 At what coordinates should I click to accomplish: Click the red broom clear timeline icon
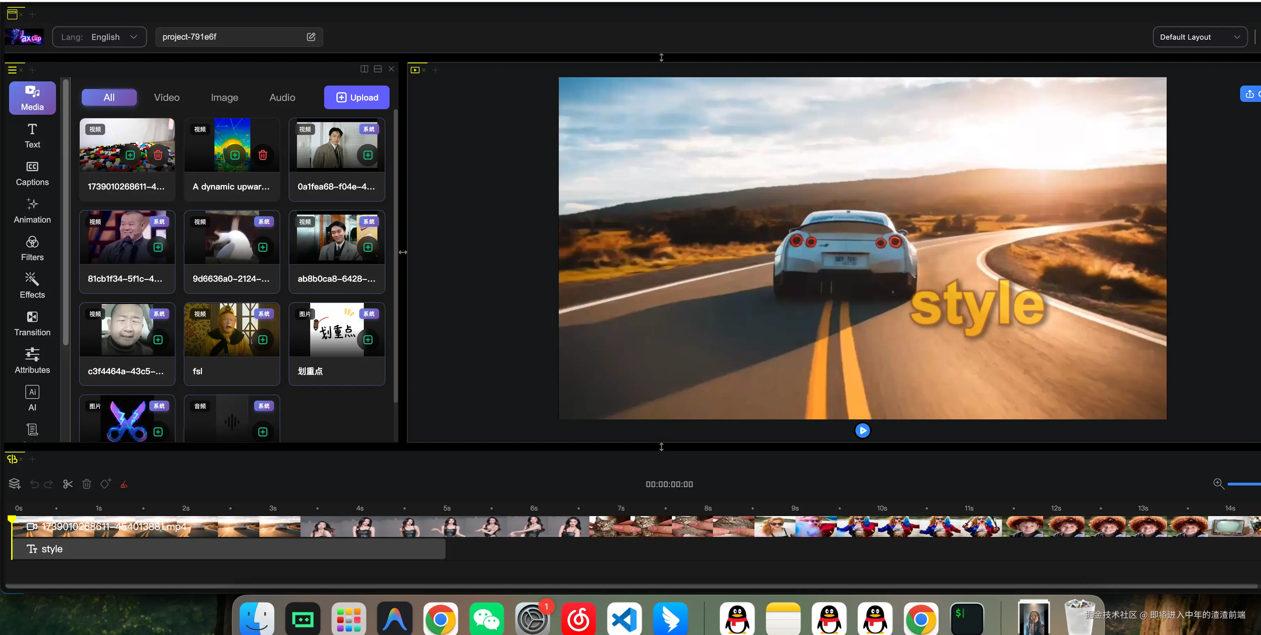pyautogui.click(x=124, y=484)
